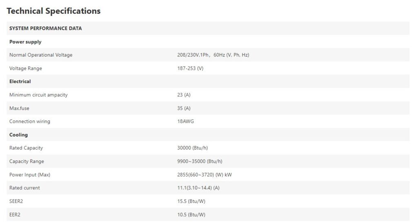Click the 187-253 (V) value
Screen dimensions: 418x222
190,68
